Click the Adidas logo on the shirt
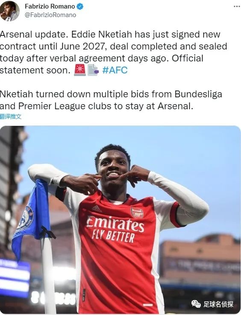Screen dimensions: 241x315 tap(97, 209)
